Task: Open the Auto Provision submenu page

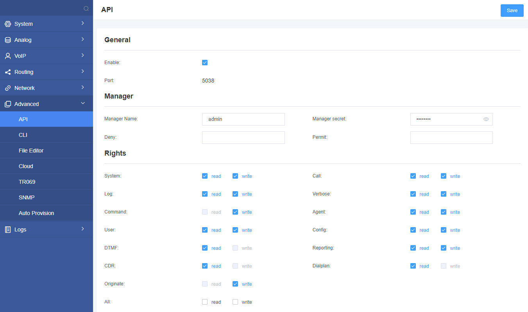Action: click(47, 213)
